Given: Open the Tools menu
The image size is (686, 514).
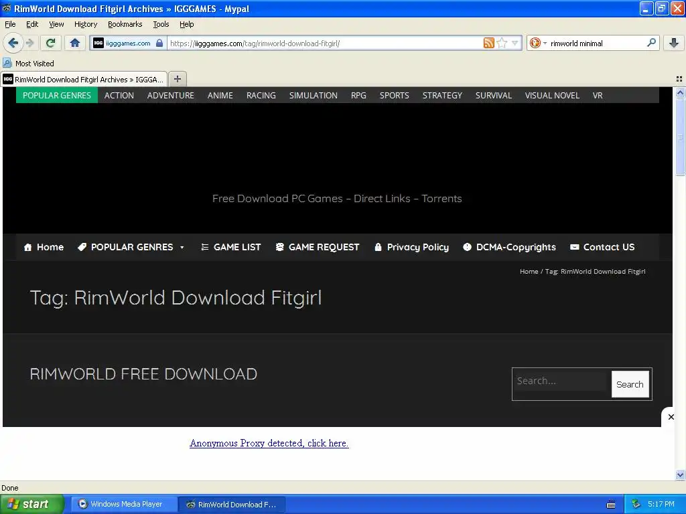Looking at the screenshot, I should click(161, 24).
